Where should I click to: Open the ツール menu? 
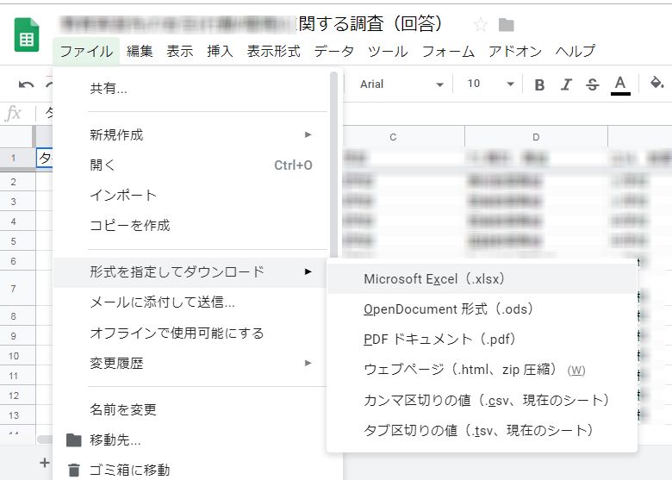tap(388, 52)
